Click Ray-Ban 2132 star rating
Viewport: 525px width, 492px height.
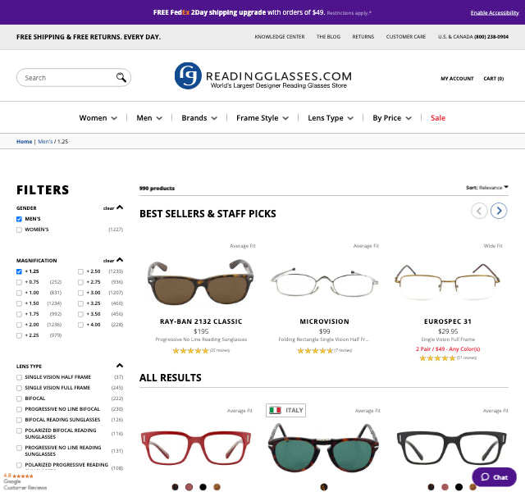pos(190,350)
